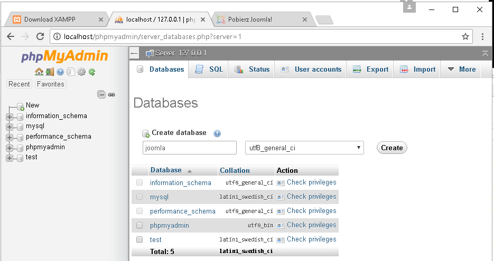The height and width of the screenshot is (261, 494).
Task: Open the User accounts tab
Action: coord(311,69)
